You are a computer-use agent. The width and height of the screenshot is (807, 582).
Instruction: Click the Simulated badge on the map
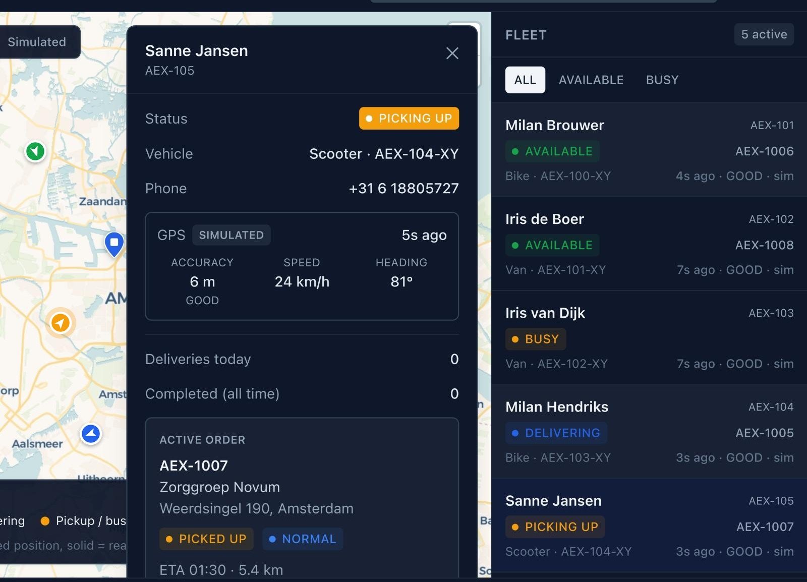[36, 42]
